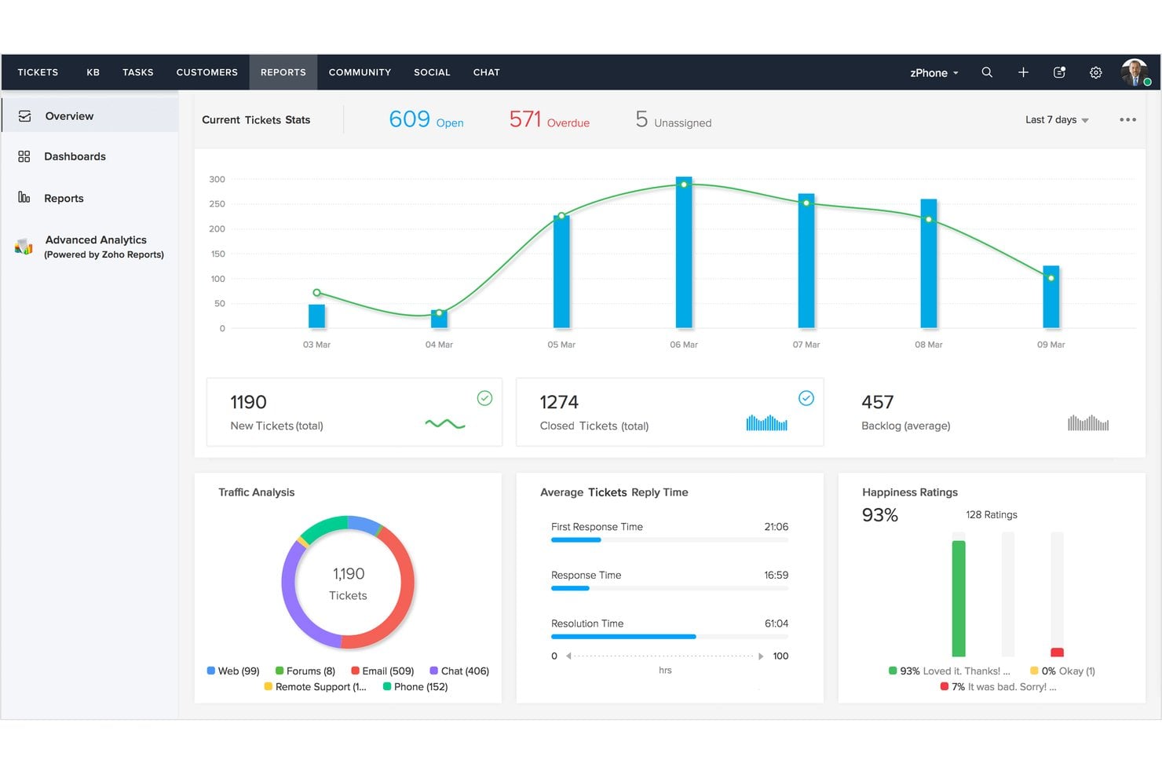Screen dimensions: 1162x775
Task: Select Overview in the sidebar
Action: 90,116
